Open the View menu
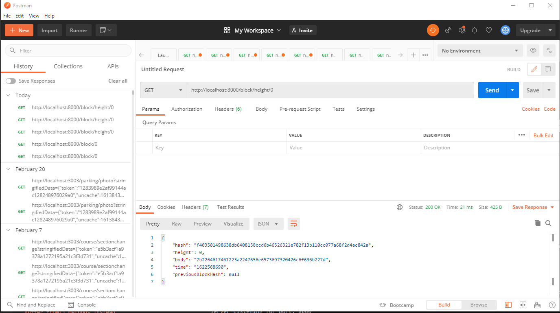The width and height of the screenshot is (560, 313). [x=34, y=16]
